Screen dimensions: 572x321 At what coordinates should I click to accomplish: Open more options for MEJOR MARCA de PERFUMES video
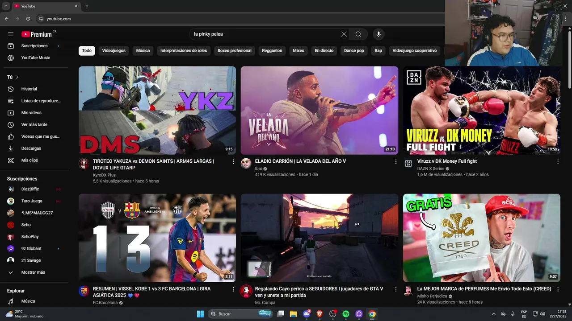pos(558,289)
